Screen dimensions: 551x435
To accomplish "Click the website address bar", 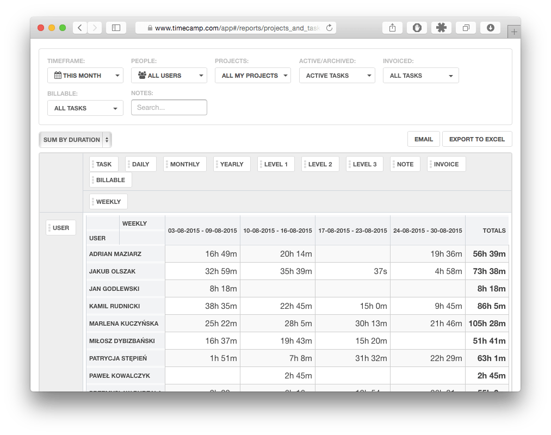I will (x=236, y=28).
